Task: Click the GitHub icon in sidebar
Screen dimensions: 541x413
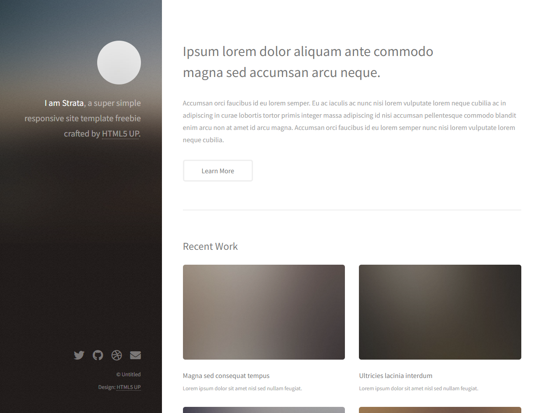Action: click(x=98, y=355)
